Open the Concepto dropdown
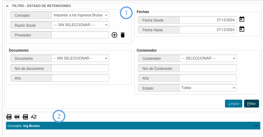The image size is (263, 137). 80,15
